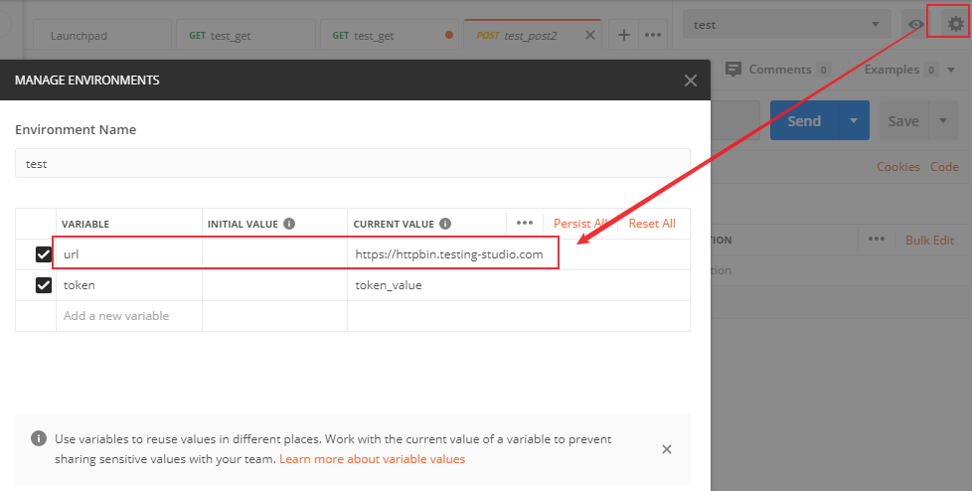This screenshot has width=972, height=491.
Task: Edit the token_value current value cell
Action: tap(518, 285)
